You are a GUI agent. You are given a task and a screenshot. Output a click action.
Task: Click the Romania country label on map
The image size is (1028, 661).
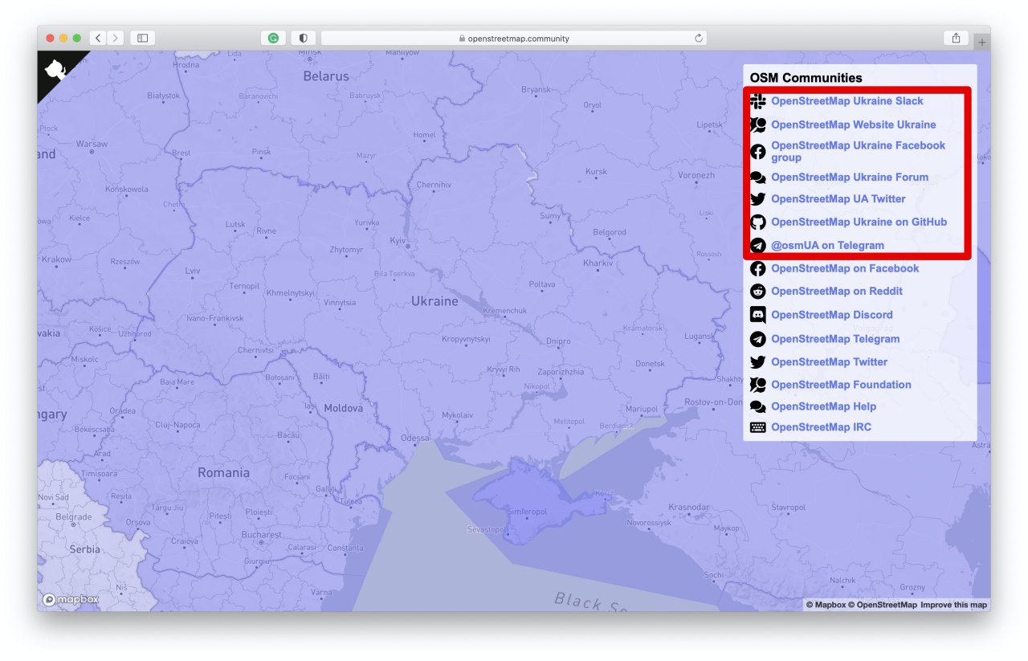click(223, 472)
